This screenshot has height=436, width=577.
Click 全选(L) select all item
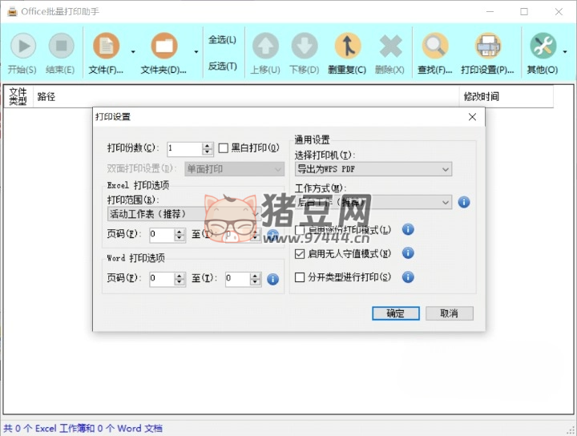pyautogui.click(x=222, y=39)
